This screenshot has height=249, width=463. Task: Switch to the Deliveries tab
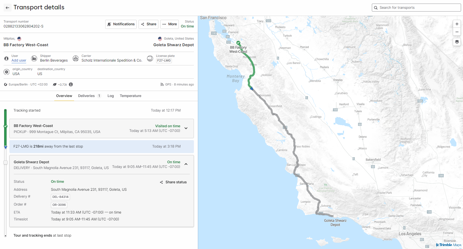coord(89,96)
